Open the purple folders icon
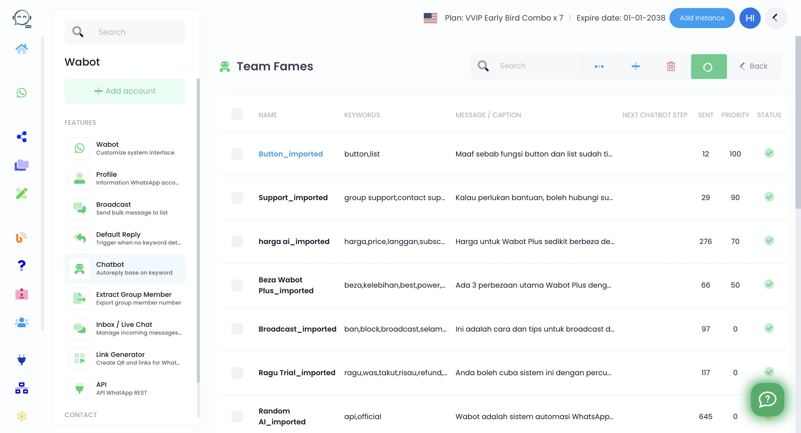Image resolution: width=801 pixels, height=433 pixels. [x=21, y=165]
